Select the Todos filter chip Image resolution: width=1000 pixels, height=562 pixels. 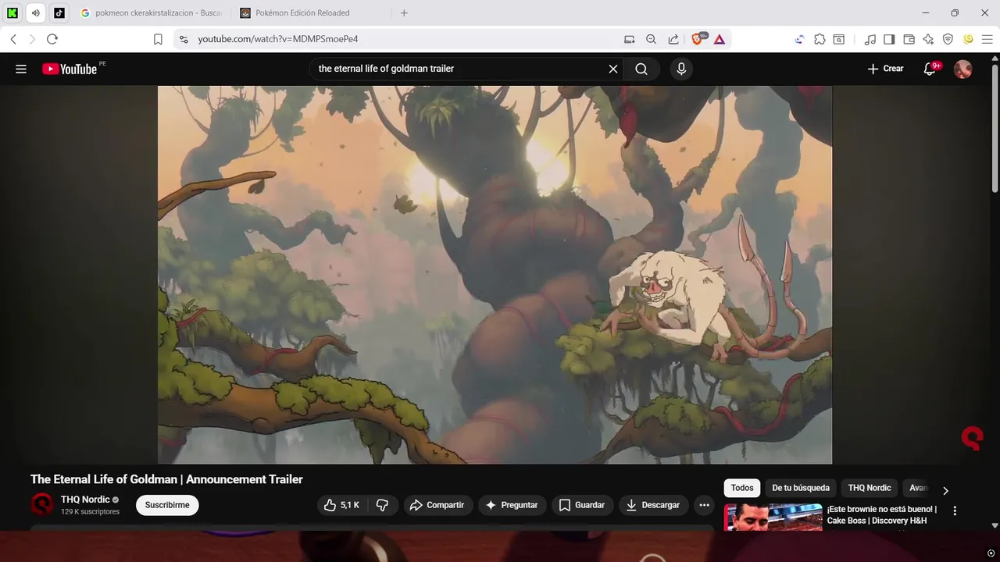[742, 488]
